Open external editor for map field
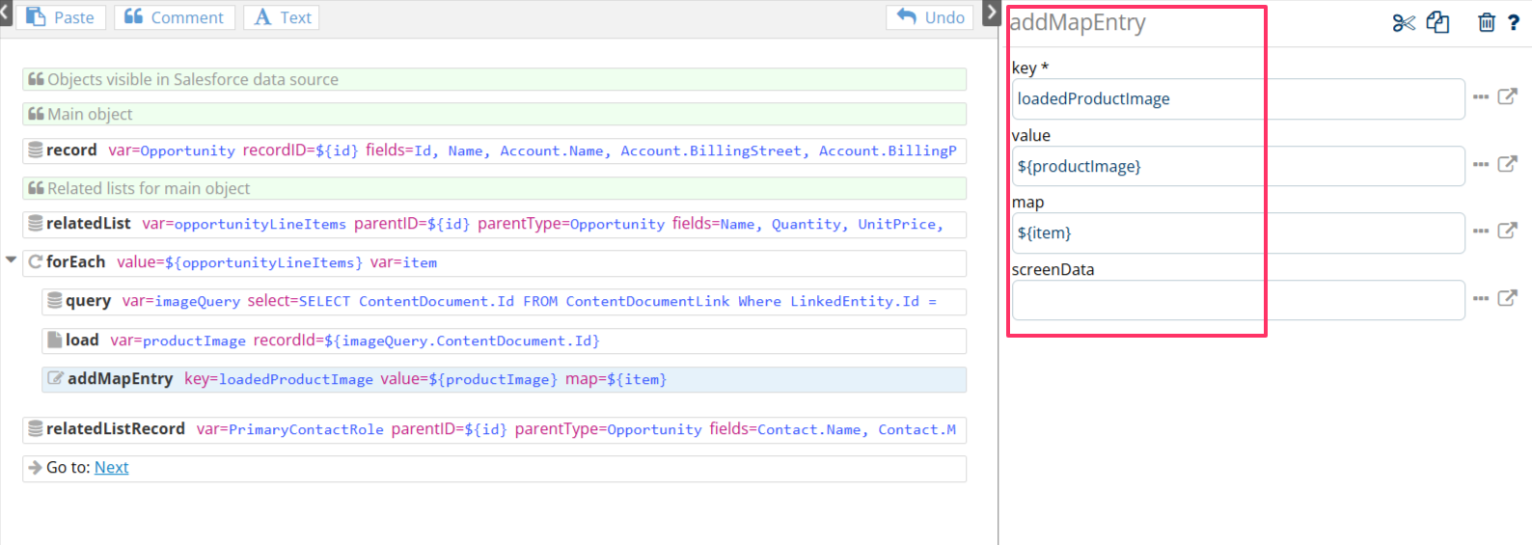The image size is (1532, 545). point(1507,231)
